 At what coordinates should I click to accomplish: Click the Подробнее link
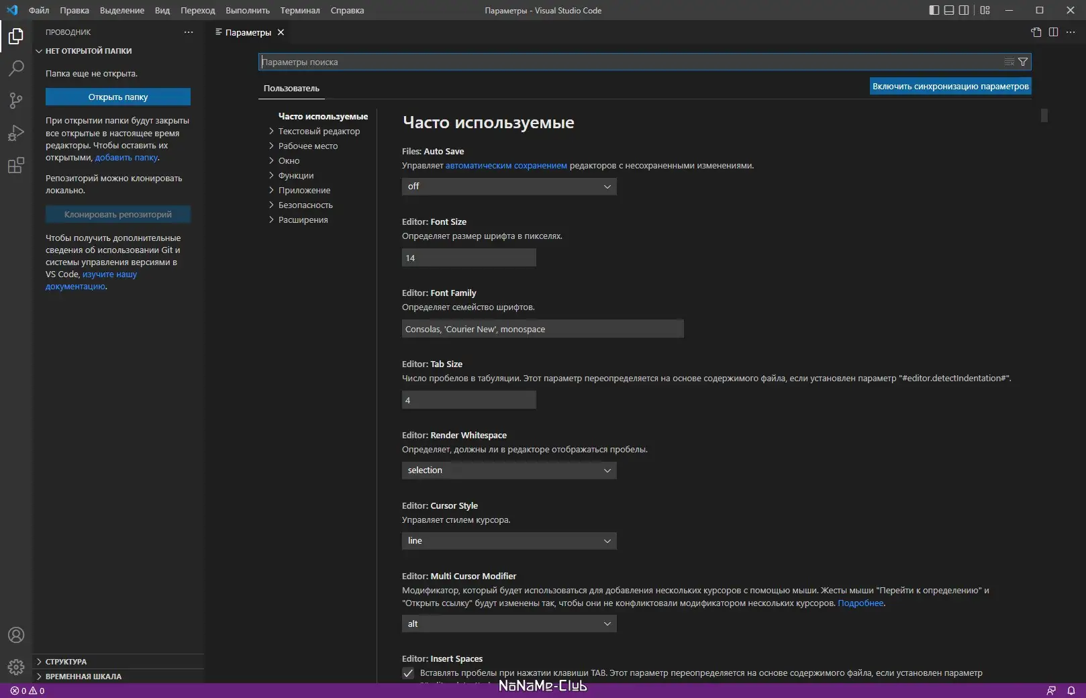coord(861,603)
